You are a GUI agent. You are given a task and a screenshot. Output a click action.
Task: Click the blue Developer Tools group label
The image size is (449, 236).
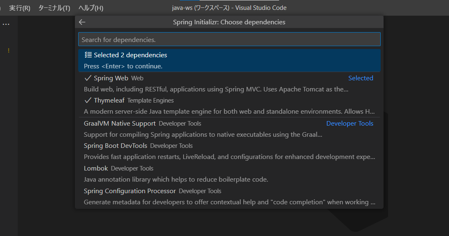click(349, 124)
